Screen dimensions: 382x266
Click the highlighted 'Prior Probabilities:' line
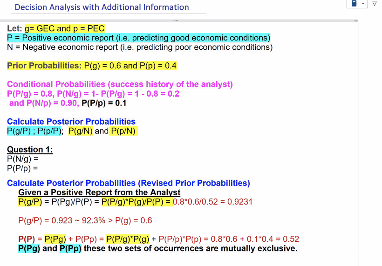pos(92,66)
